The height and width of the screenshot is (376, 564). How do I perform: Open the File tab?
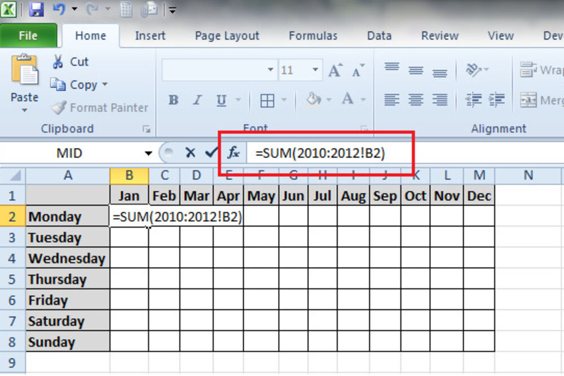[28, 34]
